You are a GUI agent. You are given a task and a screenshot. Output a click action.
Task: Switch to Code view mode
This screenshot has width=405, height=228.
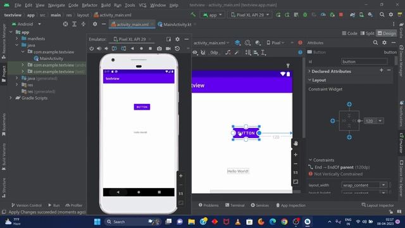coord(349,33)
